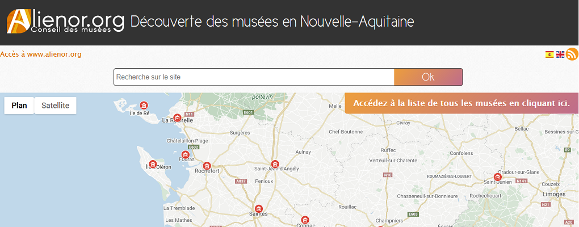
Task: Click the Spanish flag language icon
Action: point(549,54)
